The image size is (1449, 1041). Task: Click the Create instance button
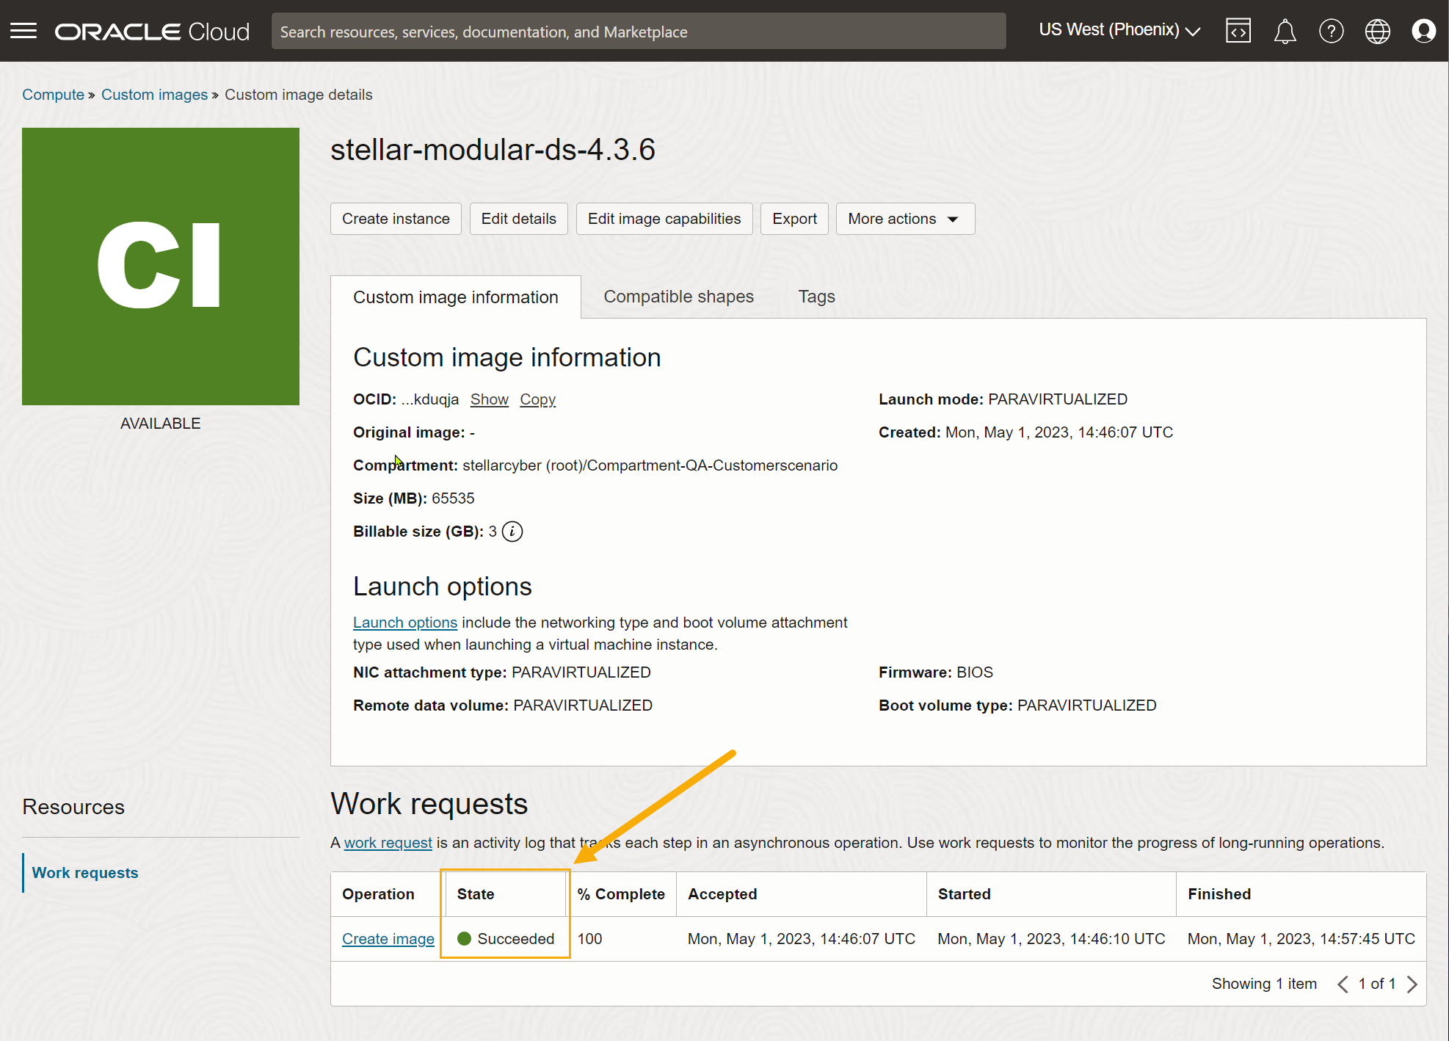click(x=396, y=219)
